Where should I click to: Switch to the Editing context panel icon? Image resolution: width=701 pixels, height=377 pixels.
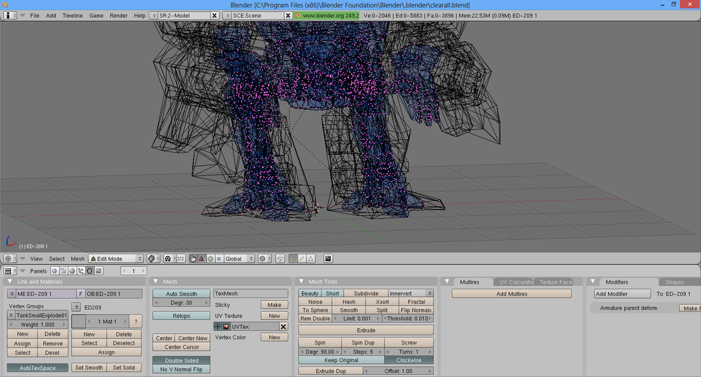tap(90, 271)
